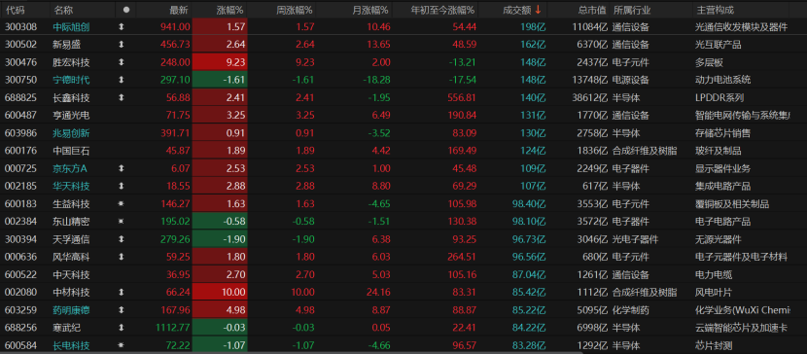Select stock code 603259
The width and height of the screenshot is (807, 354).
20,310
